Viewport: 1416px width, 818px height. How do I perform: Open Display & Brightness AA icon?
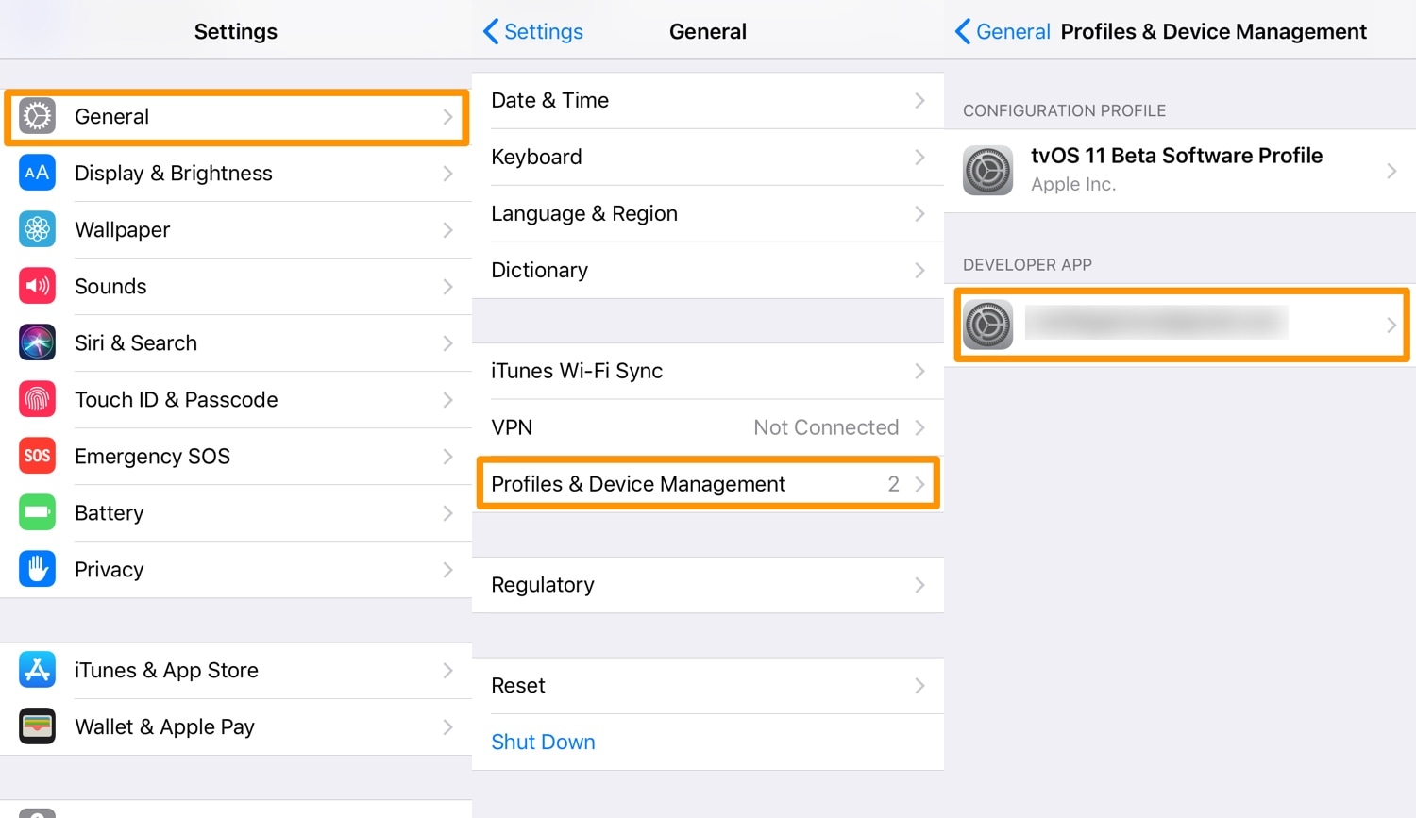(x=38, y=173)
